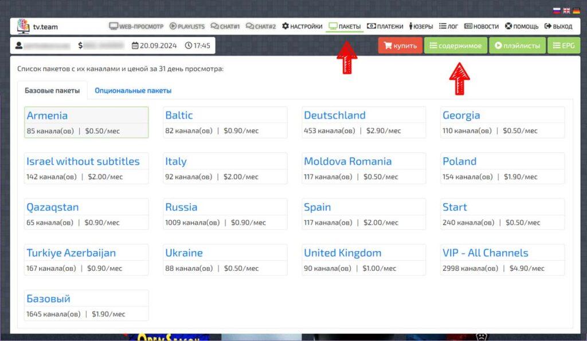Screen dimensions: 587x341
Task: Select the VIP - All Channels package
Action: 502,260
